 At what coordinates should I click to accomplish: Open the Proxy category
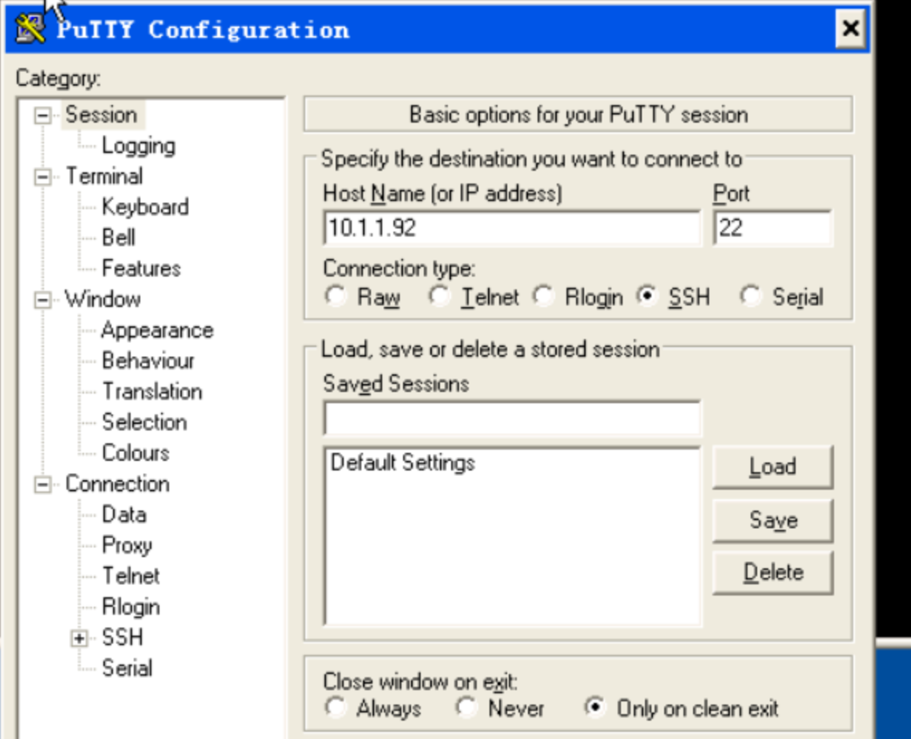click(x=127, y=546)
